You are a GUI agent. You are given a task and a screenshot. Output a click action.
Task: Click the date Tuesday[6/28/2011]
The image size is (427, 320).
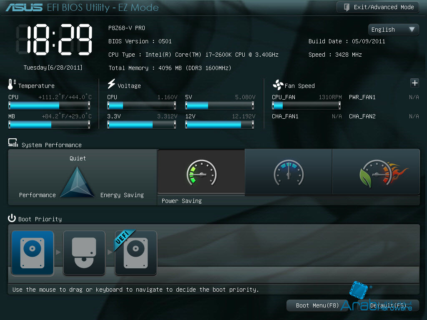coord(53,67)
